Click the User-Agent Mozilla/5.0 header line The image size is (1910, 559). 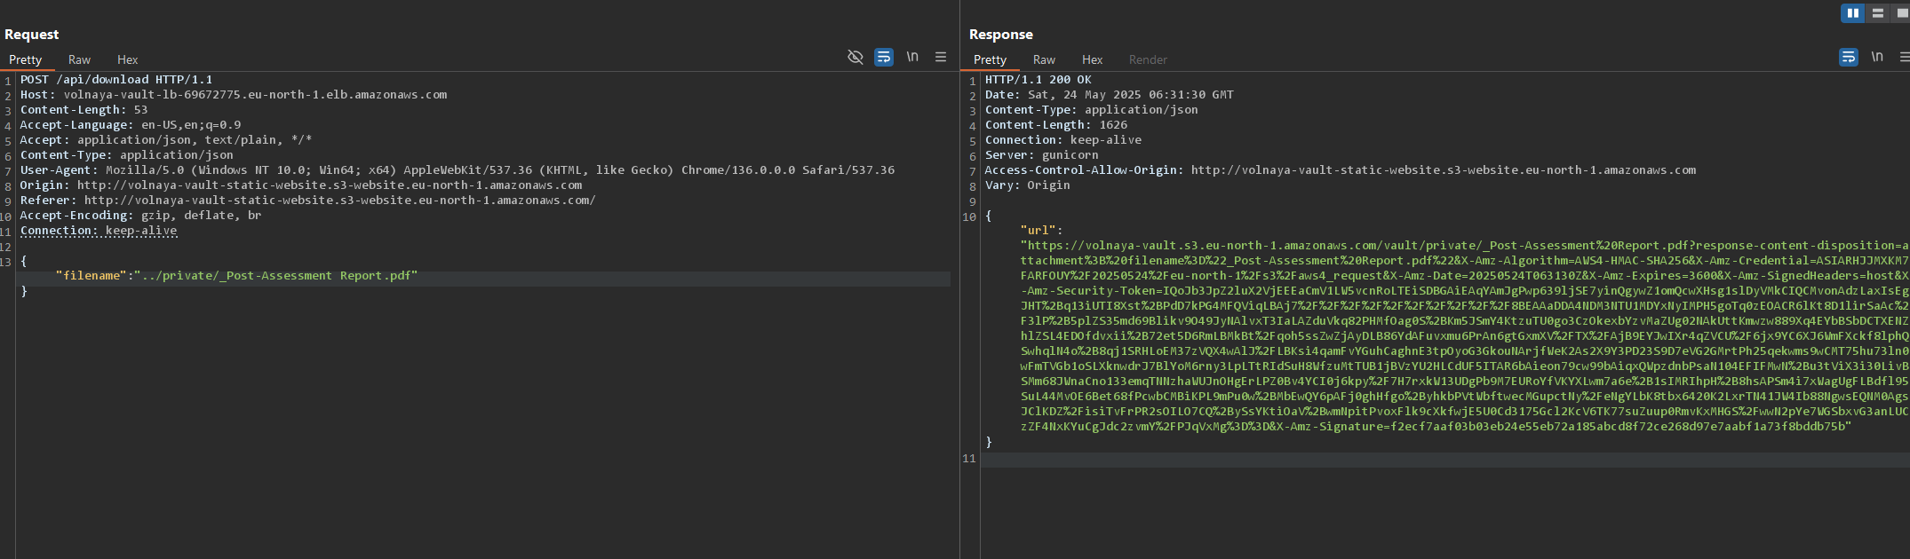458,170
